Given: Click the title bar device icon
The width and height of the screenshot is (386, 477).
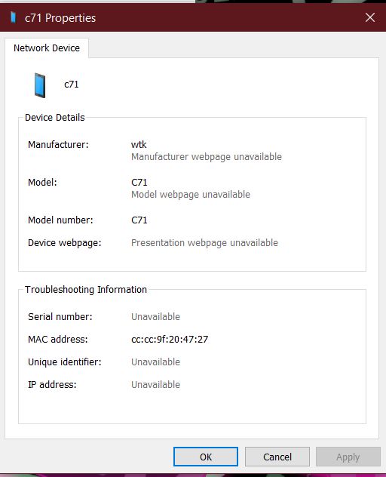Looking at the screenshot, I should 13,17.
